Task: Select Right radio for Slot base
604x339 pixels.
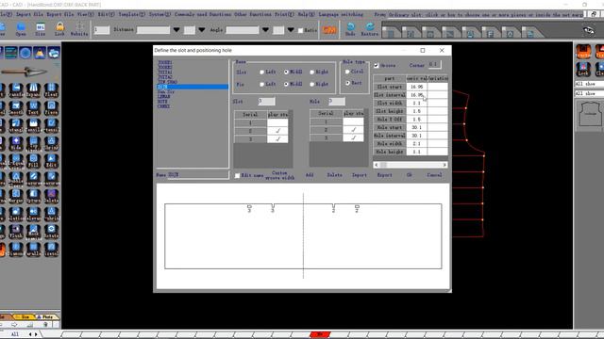Action: click(312, 72)
